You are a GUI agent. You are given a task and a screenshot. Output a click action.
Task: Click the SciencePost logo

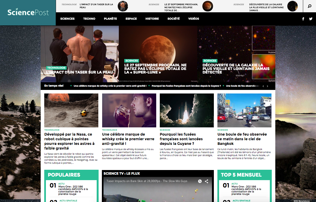click(x=28, y=13)
